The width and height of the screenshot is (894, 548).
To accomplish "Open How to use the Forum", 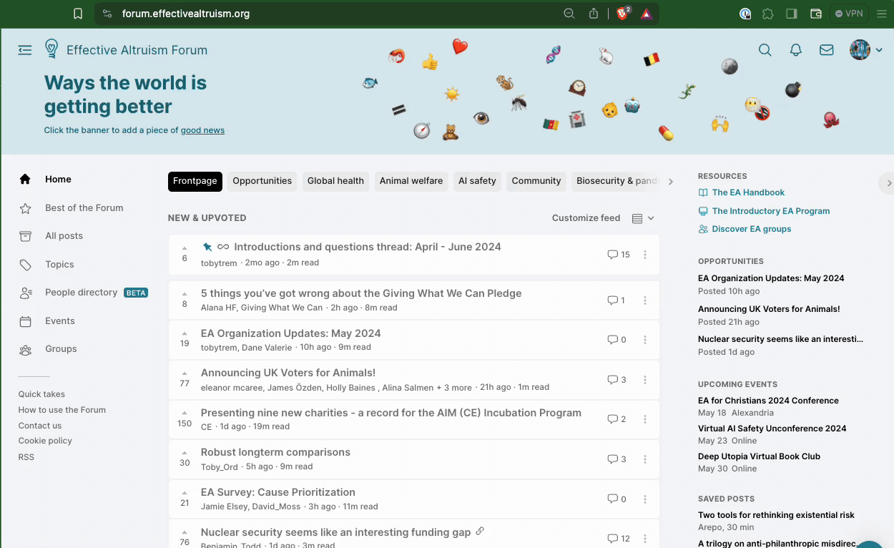I will pyautogui.click(x=62, y=410).
